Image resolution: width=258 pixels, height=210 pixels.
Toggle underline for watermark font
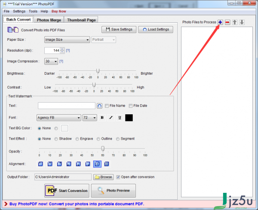point(120,118)
